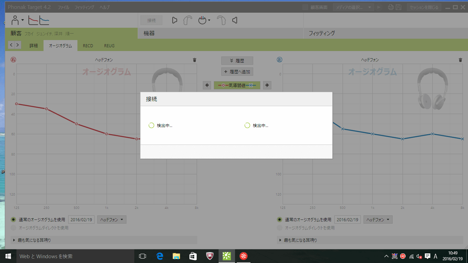Click right ear date field 2016/02/19

coord(81,220)
